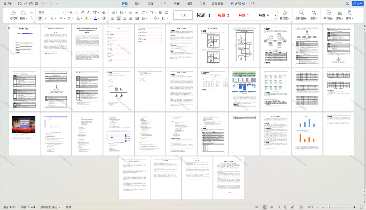
Task: Switch to the 页面 tab
Action: [x=150, y=4]
